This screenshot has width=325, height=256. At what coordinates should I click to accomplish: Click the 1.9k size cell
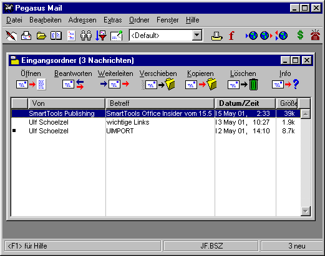pyautogui.click(x=288, y=122)
